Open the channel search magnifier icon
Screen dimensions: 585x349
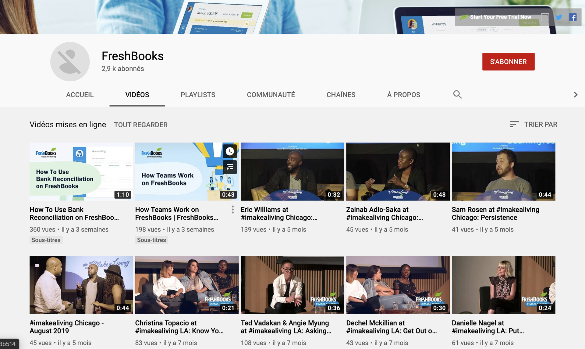tap(457, 94)
